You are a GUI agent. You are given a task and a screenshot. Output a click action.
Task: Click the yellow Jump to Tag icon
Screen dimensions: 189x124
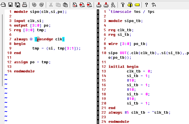click(x=137, y=5)
